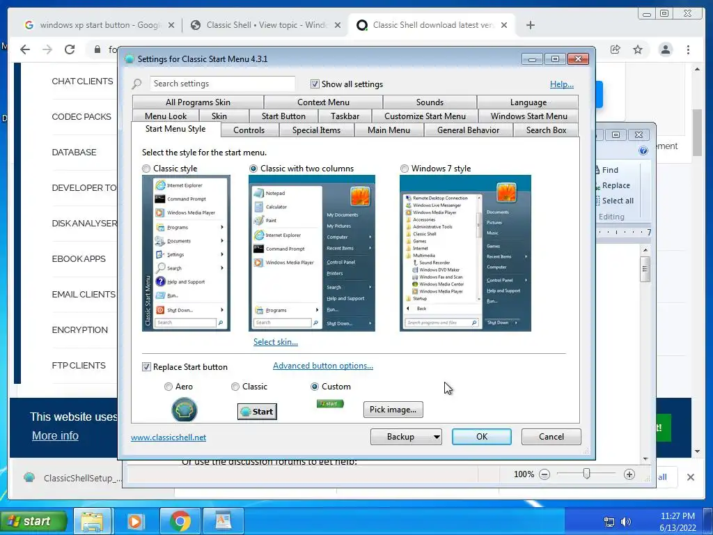The image size is (713, 535).
Task: Click the Search settings input field
Action: pos(222,84)
